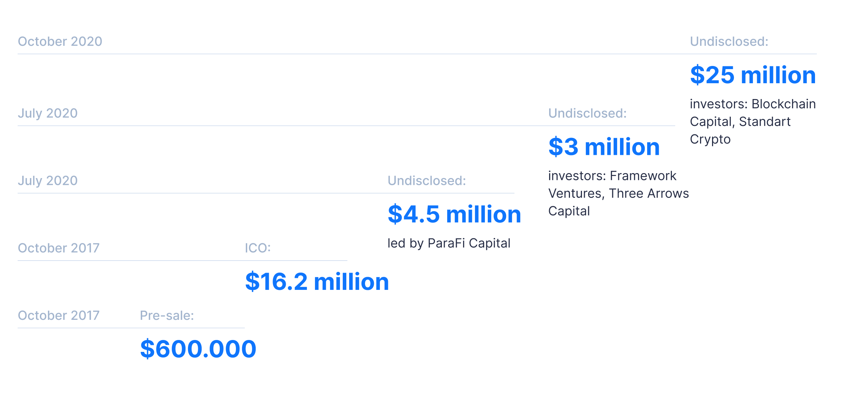Image resolution: width=845 pixels, height=414 pixels.
Task: Select the $4.5 million amount
Action: click(454, 214)
